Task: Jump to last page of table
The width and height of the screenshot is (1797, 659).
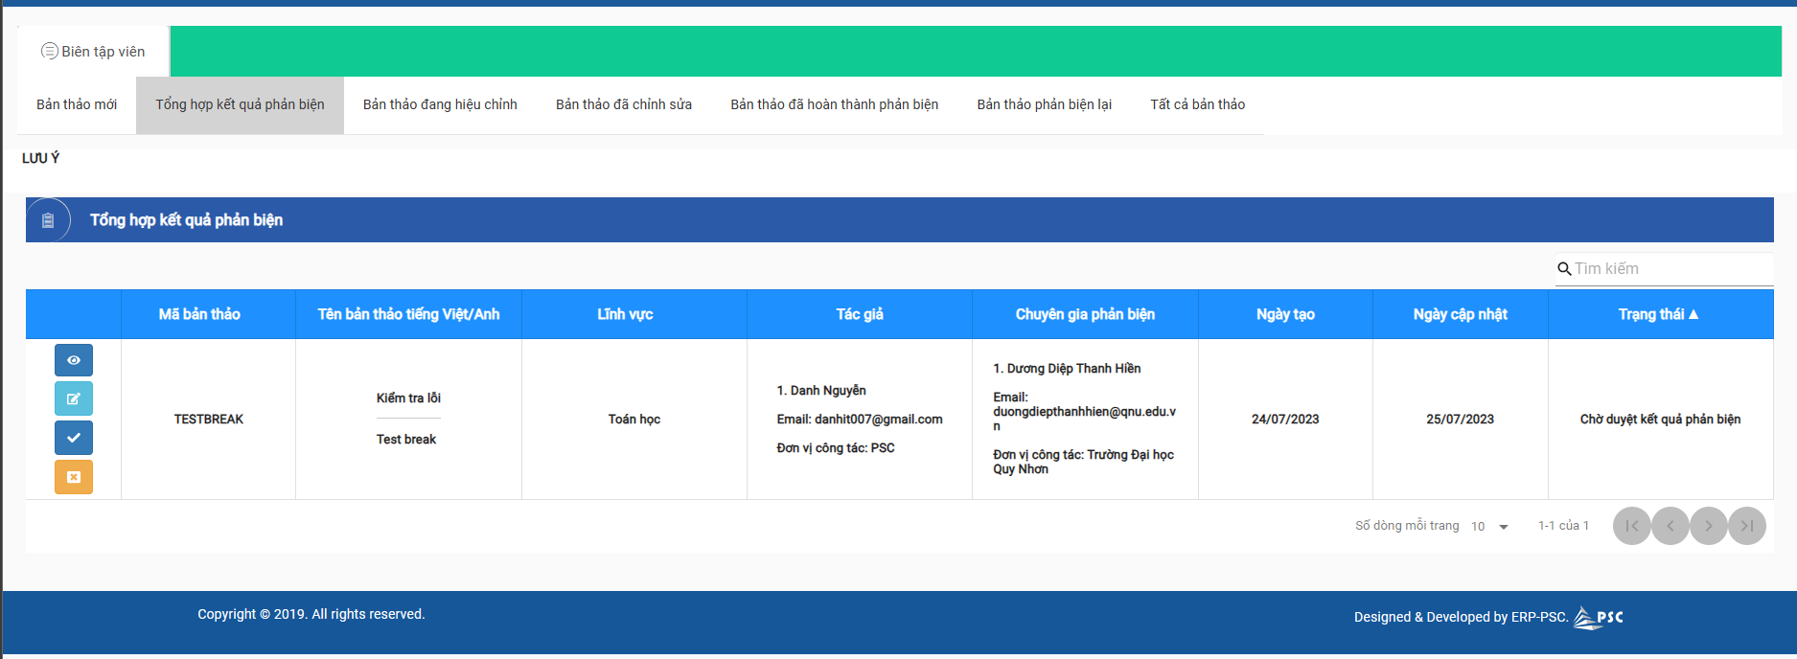Action: point(1746,526)
